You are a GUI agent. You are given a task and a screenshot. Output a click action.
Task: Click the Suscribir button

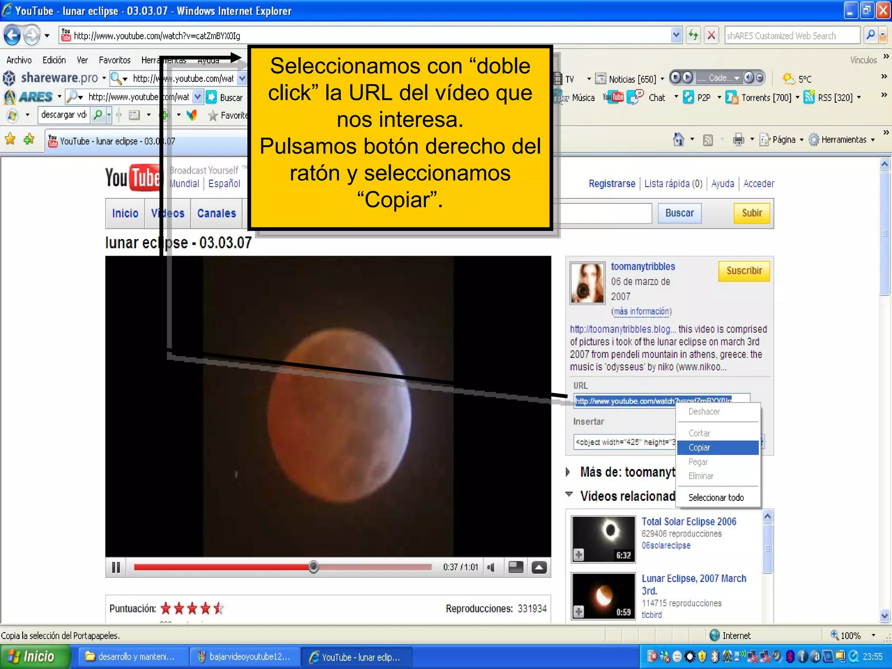[744, 271]
